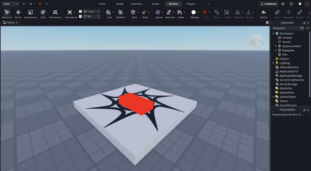Expand the Baseplate node
311x171 pixels.
[x=276, y=50]
